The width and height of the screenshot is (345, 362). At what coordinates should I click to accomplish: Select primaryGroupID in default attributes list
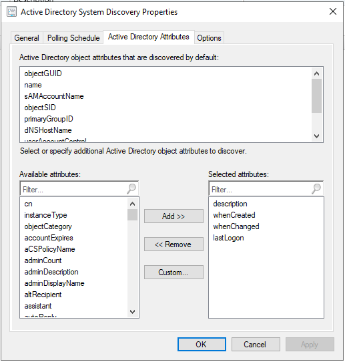(x=49, y=119)
